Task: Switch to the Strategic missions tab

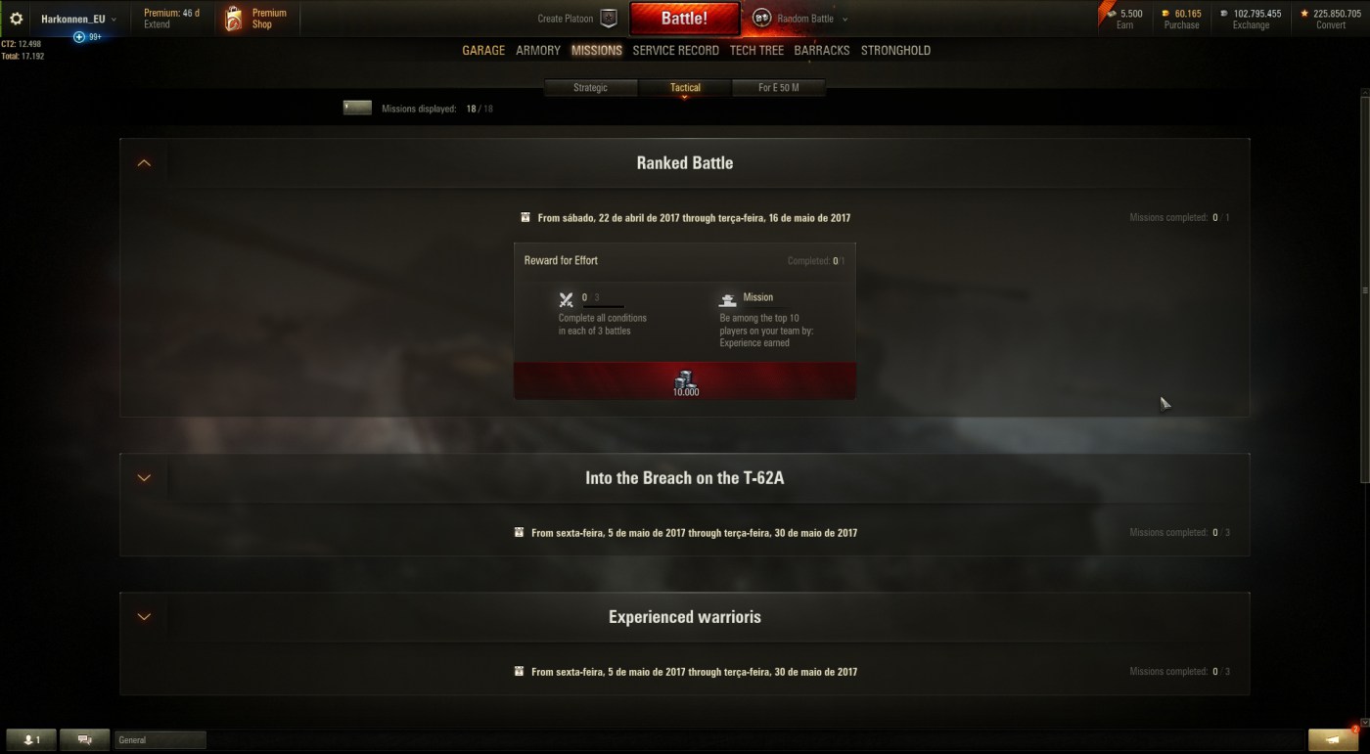Action: coord(590,88)
